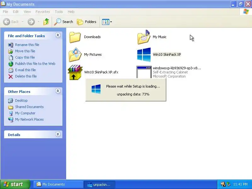Select the windowsxp-kb936929 cabinet icon
The width and height of the screenshot is (252, 189).
(x=144, y=72)
